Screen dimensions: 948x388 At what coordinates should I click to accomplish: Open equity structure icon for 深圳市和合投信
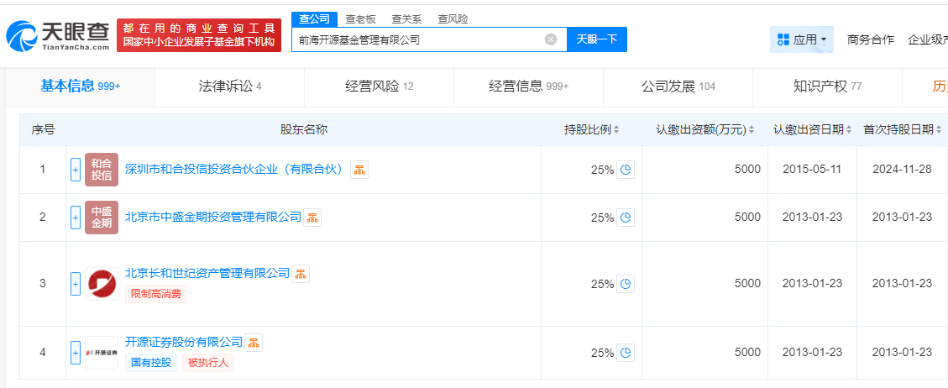(359, 170)
